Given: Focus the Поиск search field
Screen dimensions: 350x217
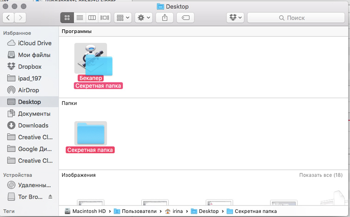Looking at the screenshot, I should 296,18.
